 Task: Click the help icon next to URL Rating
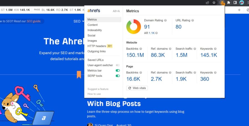click(x=193, y=20)
